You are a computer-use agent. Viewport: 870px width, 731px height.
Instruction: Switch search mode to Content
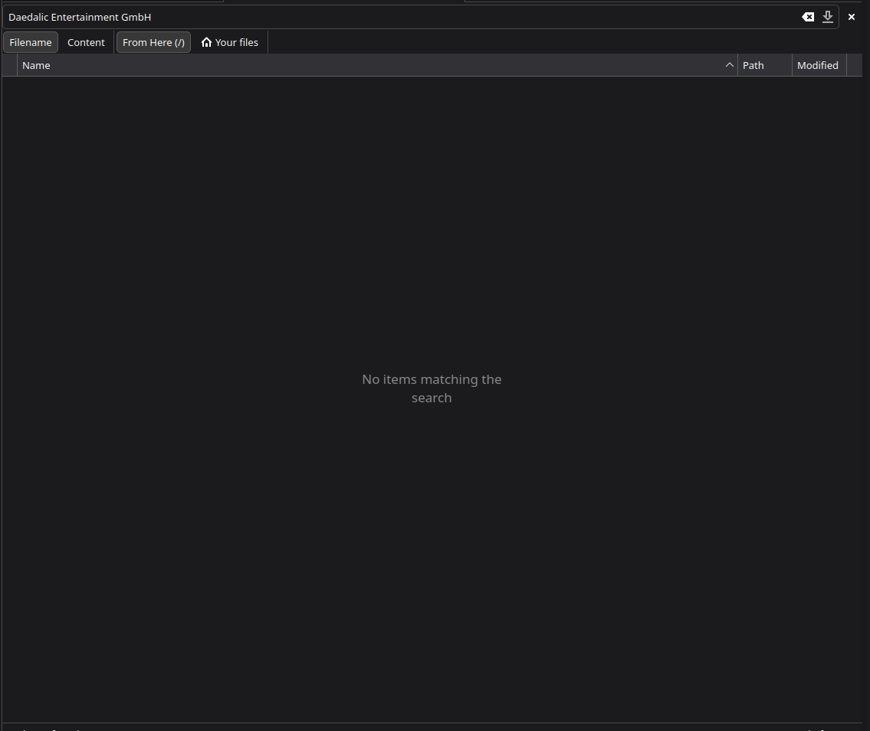coord(86,43)
